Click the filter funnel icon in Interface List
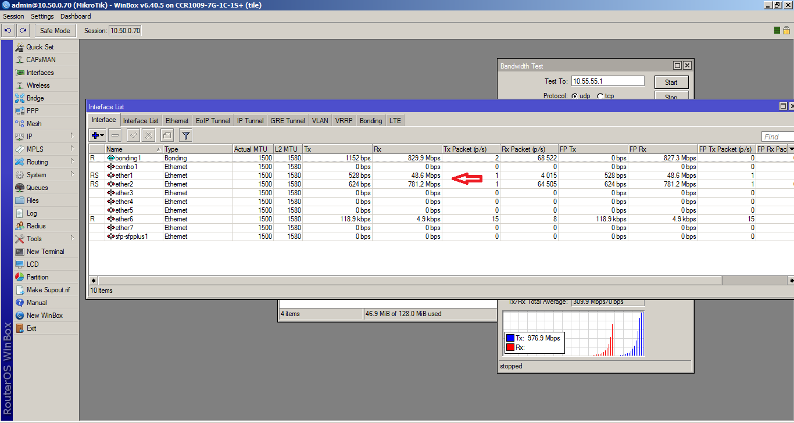This screenshot has height=423, width=794. 185,135
